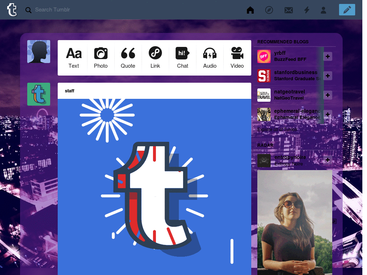Focus the Search Tumblr field
Image resolution: width=367 pixels, height=275 pixels.
52,10
